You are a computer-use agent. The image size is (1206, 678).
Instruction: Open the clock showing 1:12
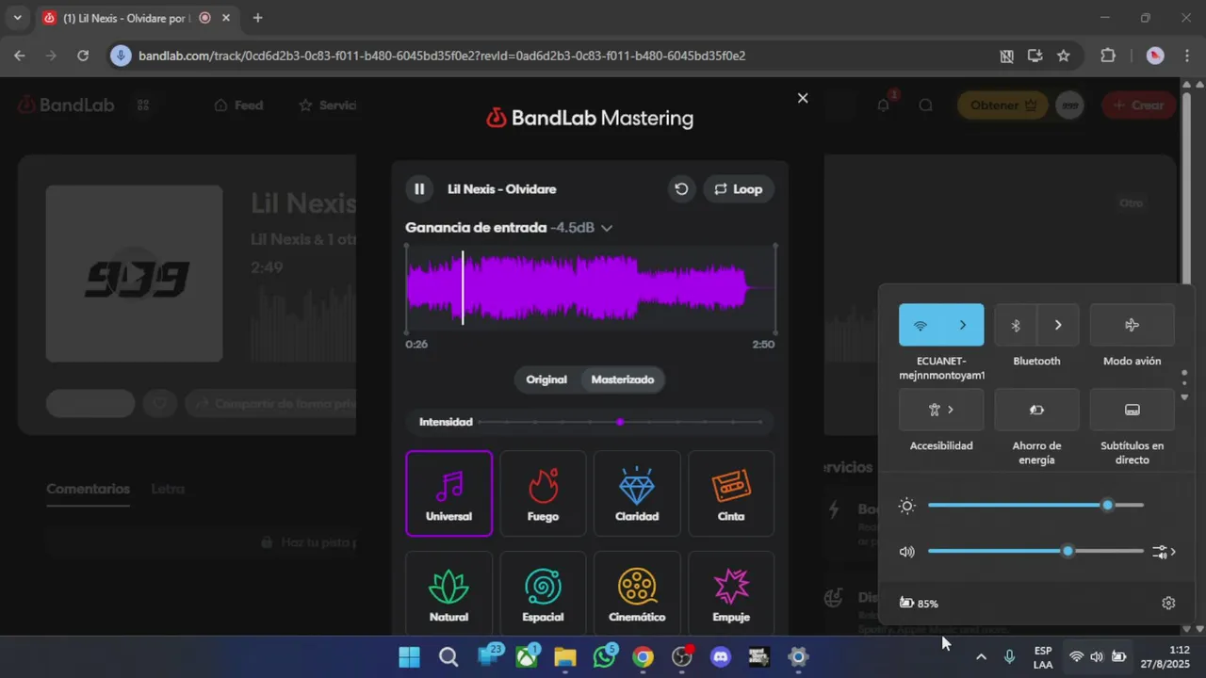[1165, 657]
